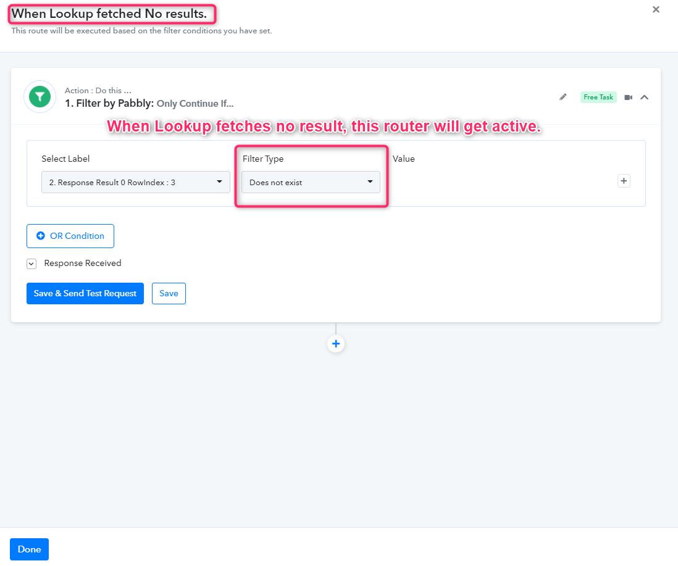Collapse the Filter by Pabbly step using chevron
This screenshot has height=566, width=678.
tap(644, 97)
